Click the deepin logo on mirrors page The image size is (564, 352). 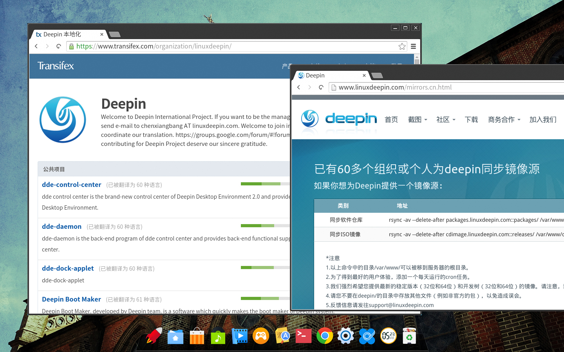click(x=339, y=119)
